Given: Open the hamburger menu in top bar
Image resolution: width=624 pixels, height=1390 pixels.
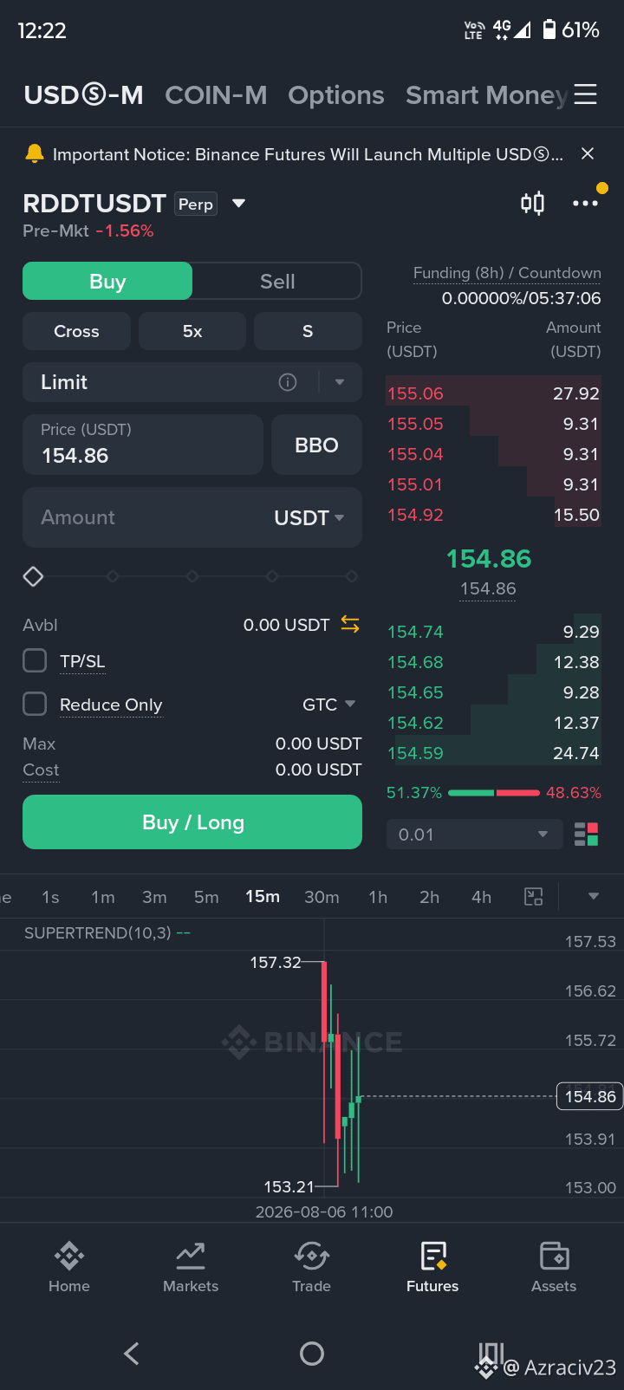Looking at the screenshot, I should 586,94.
